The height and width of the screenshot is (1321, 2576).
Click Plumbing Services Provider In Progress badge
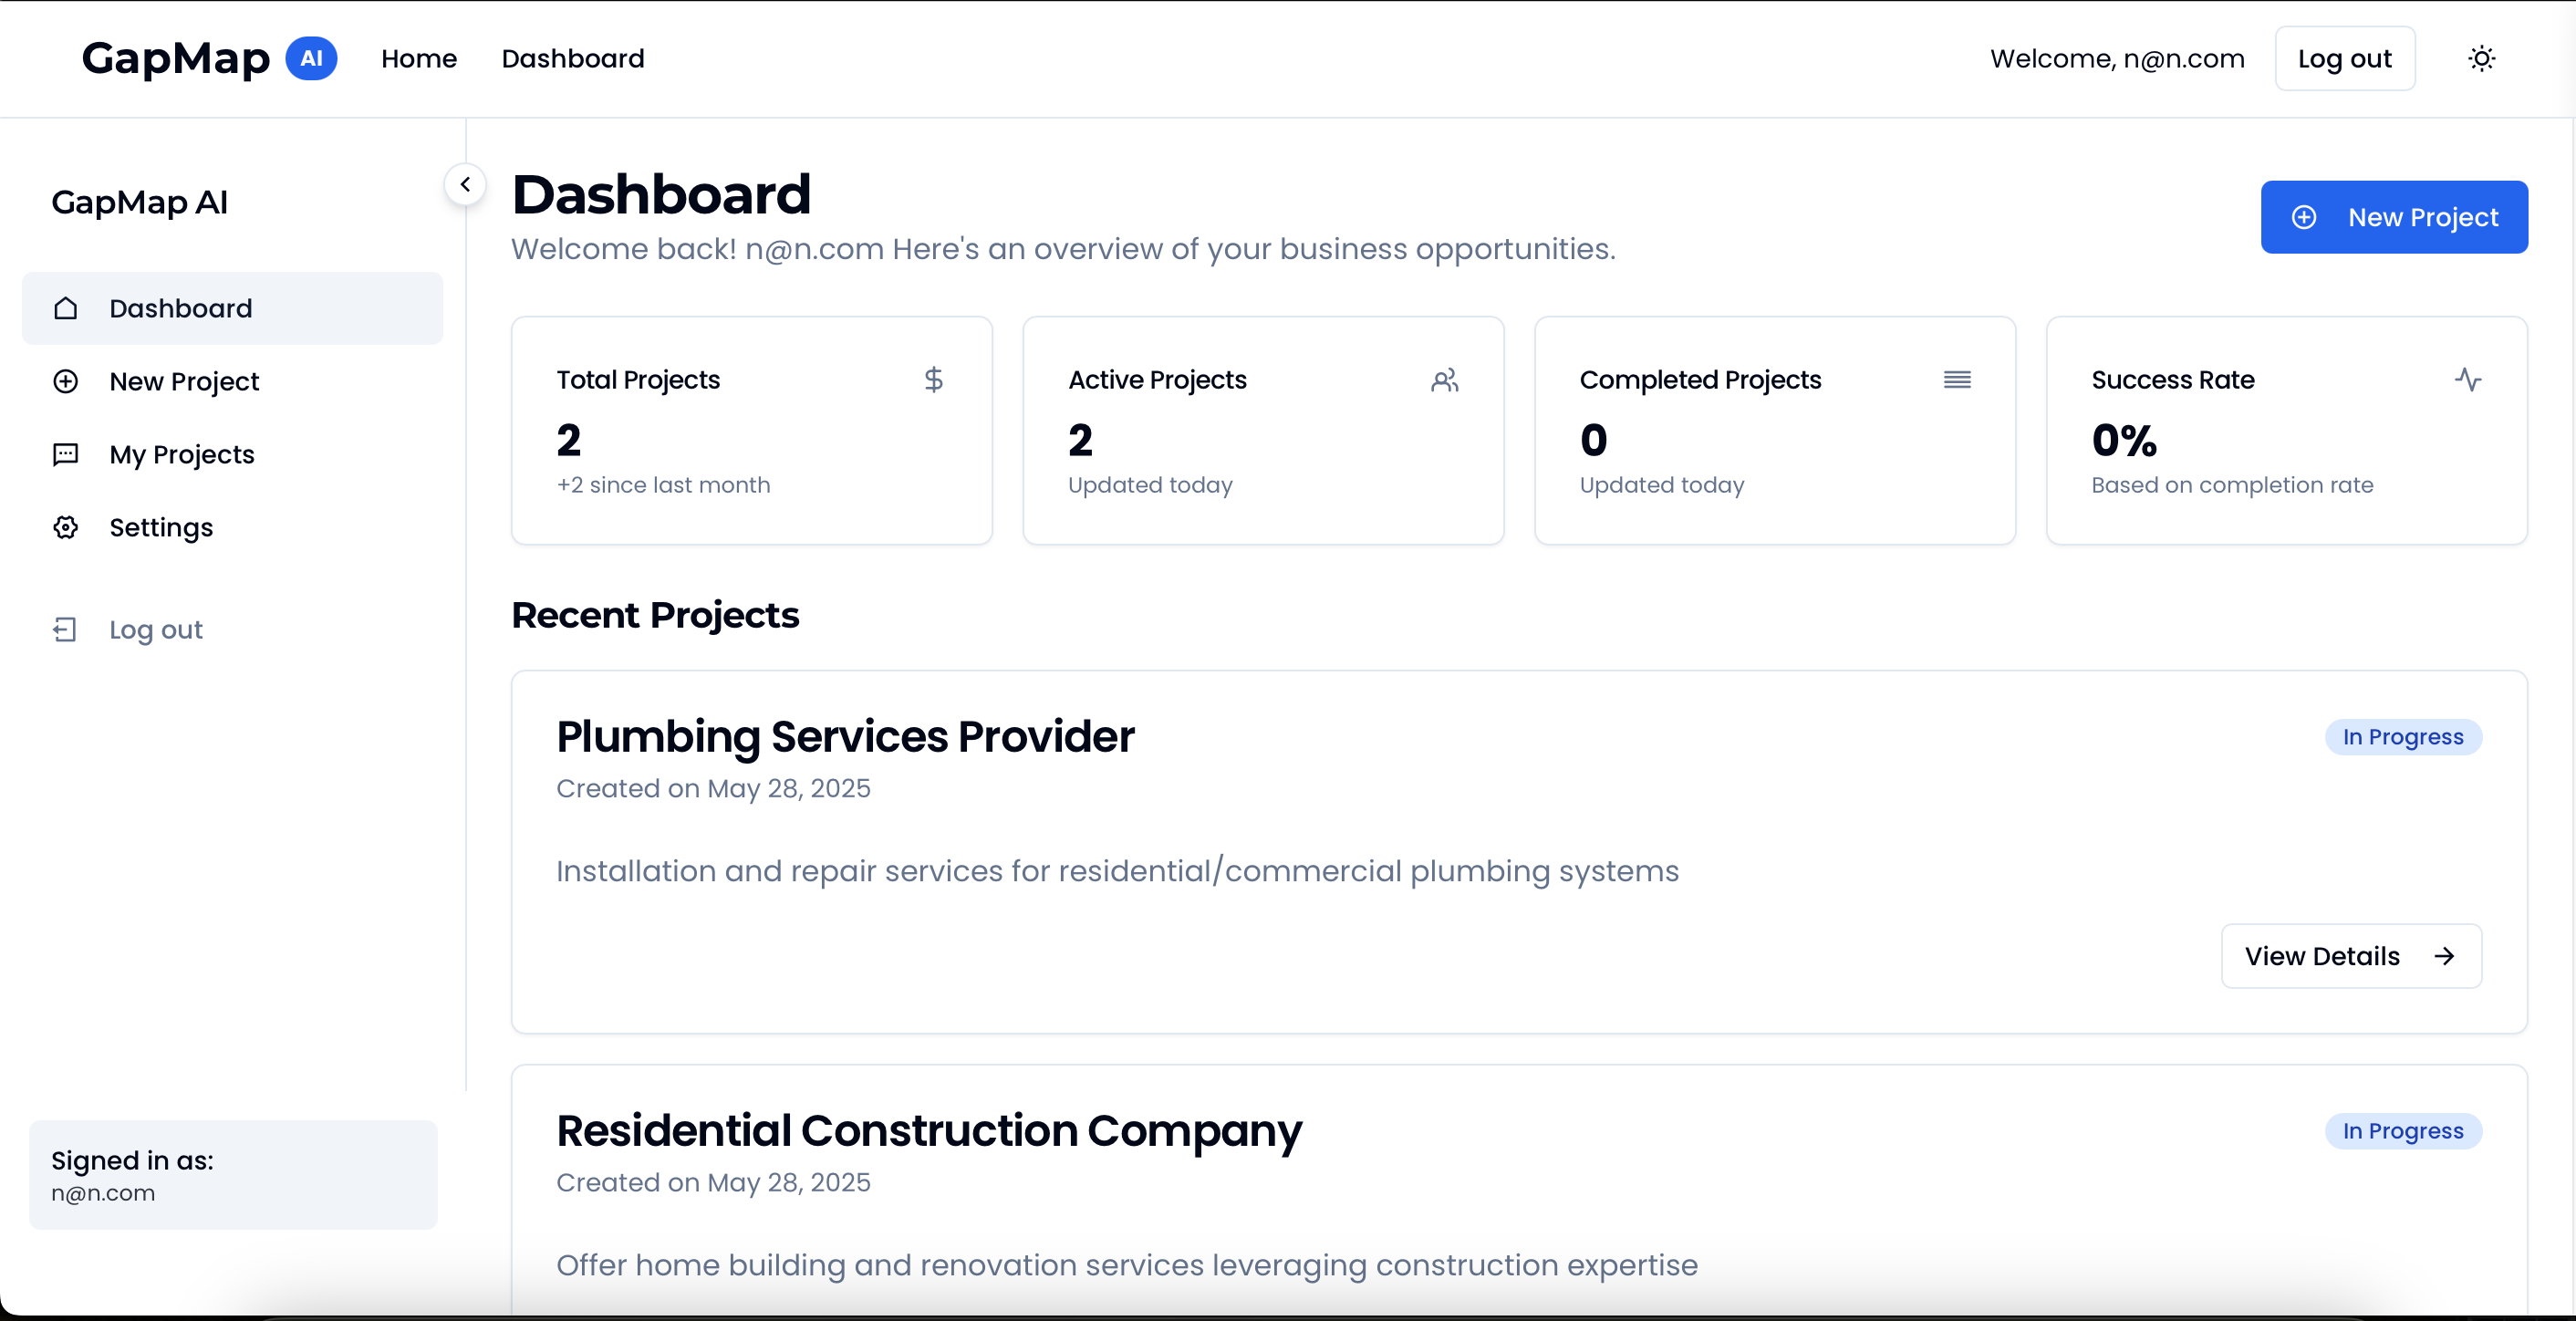[2402, 737]
